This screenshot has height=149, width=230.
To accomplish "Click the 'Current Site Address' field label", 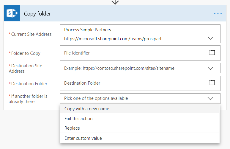I will point(31,34).
